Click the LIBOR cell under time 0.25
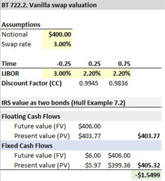165x181 pixels. (87, 73)
